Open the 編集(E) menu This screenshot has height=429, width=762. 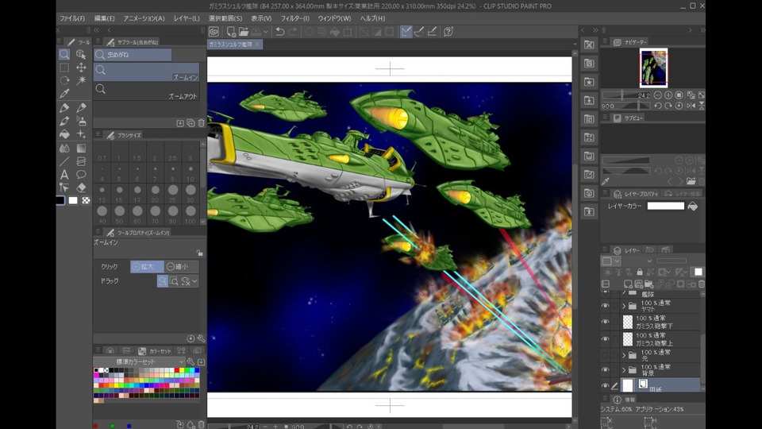point(105,18)
